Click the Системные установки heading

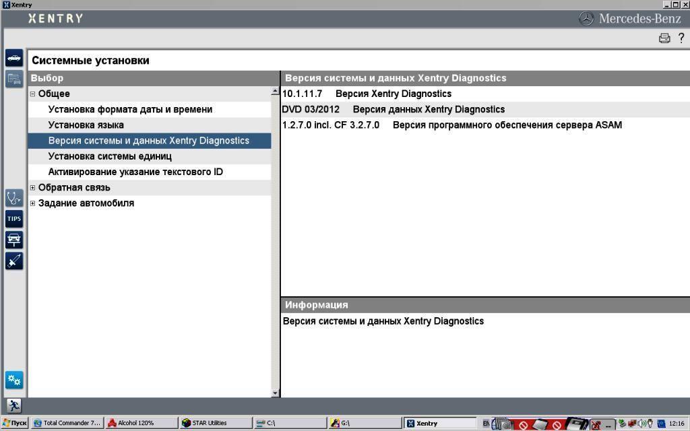91,61
